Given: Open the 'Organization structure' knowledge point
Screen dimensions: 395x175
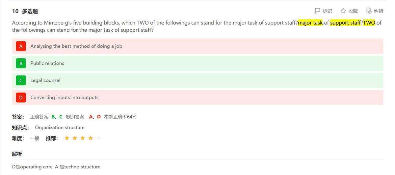Looking at the screenshot, I should pos(60,128).
